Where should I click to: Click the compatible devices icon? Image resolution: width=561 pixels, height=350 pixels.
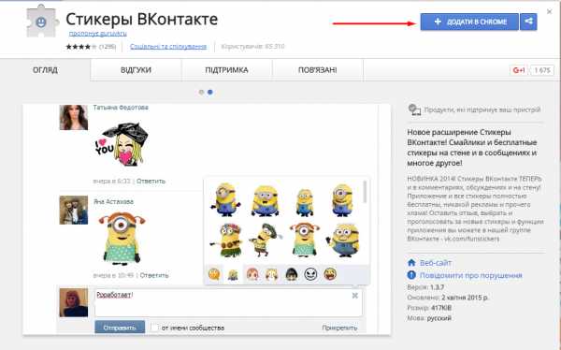point(414,109)
